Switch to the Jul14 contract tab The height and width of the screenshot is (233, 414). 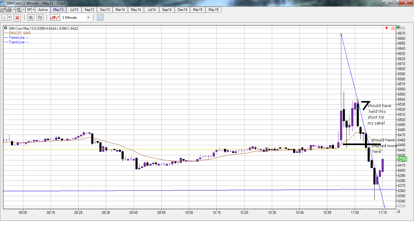[x=152, y=10]
